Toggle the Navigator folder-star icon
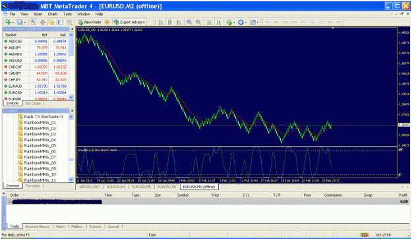 tap(51, 22)
